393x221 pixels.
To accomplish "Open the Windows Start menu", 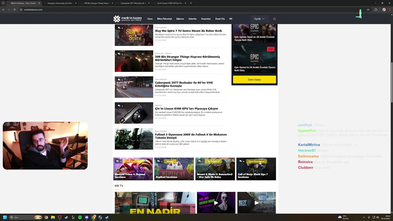I will pos(5,217).
